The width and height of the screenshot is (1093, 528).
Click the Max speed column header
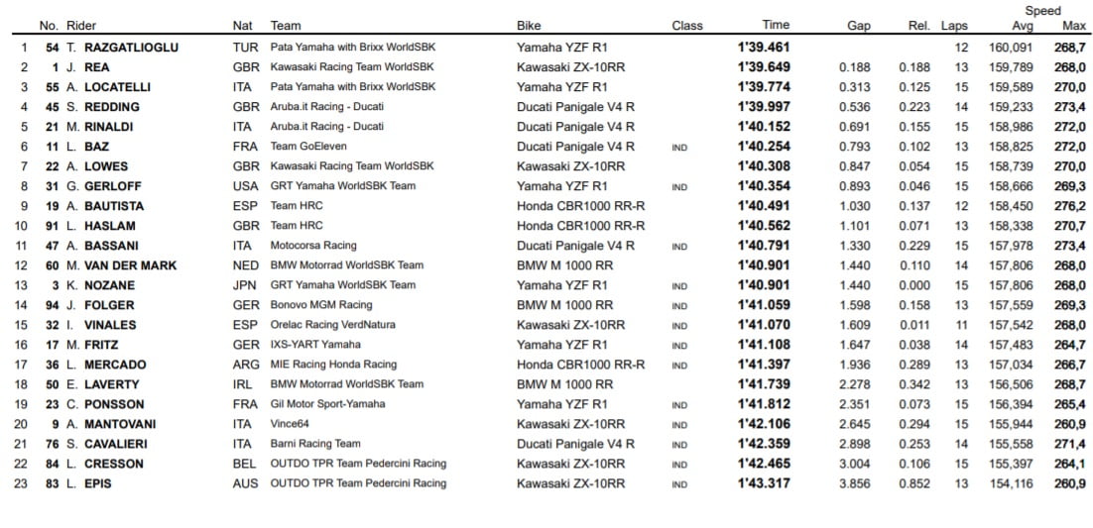pos(1073,26)
